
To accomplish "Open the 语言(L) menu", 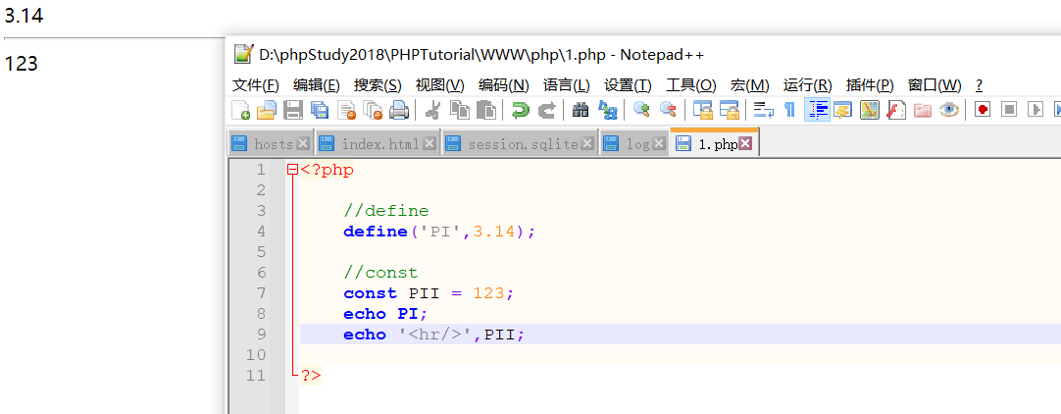I will 567,85.
